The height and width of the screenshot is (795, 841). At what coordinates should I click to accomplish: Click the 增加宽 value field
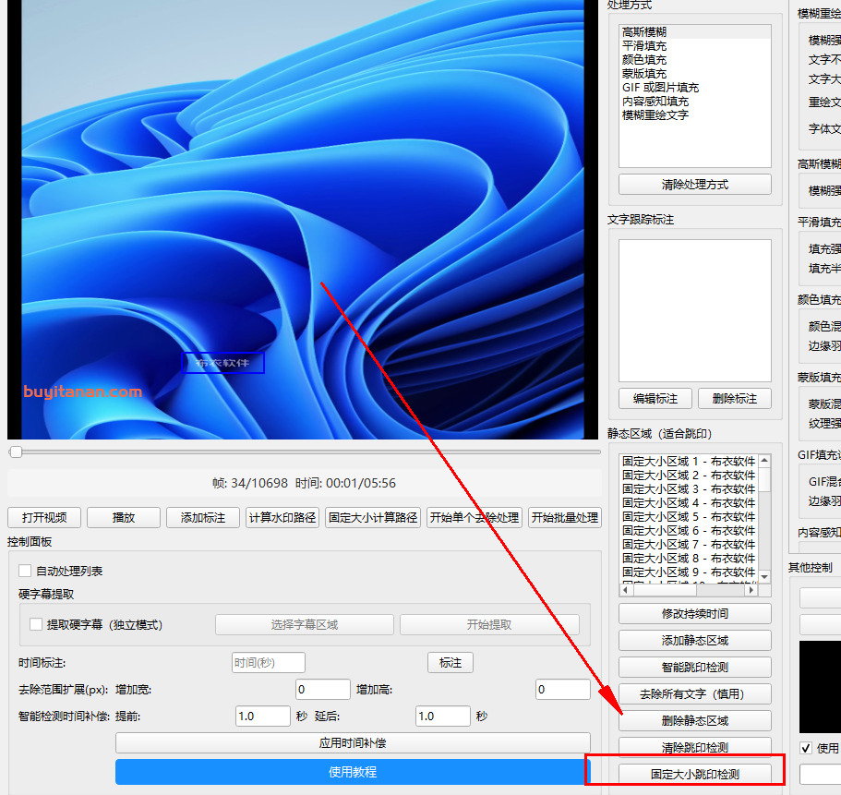(322, 690)
